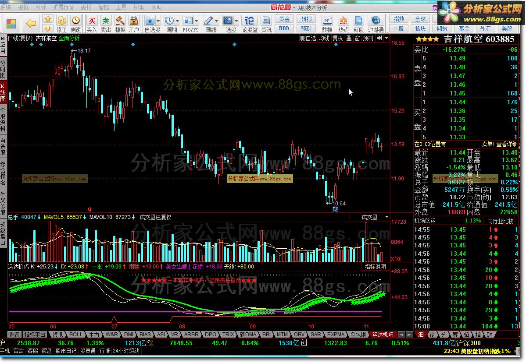
Task: Click 同行业比较 industry comparison link
Action: pyautogui.click(x=500, y=221)
